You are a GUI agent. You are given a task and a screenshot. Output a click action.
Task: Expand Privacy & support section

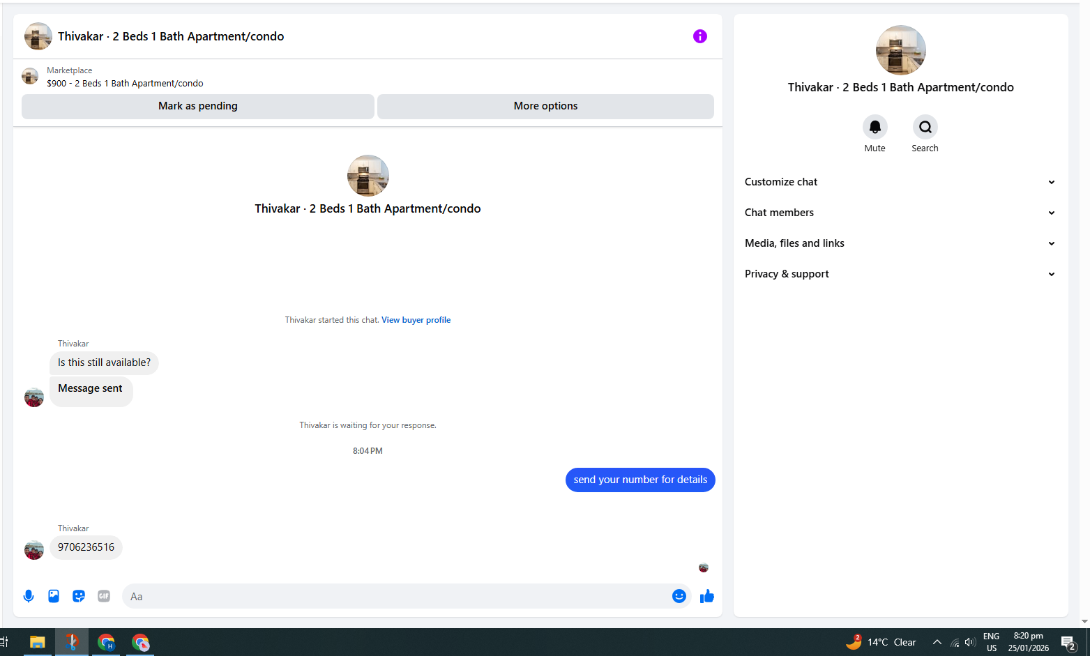click(x=900, y=274)
